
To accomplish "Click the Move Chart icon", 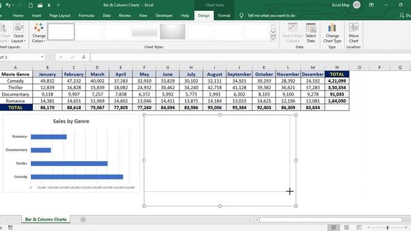I will [x=354, y=33].
